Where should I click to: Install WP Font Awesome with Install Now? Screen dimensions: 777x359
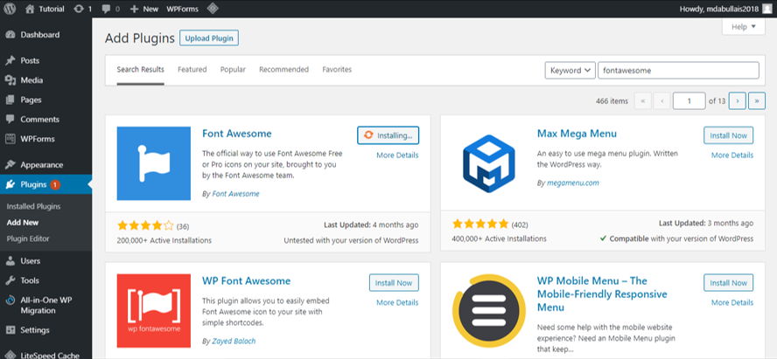394,283
